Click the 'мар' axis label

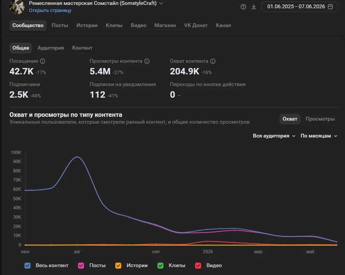pyautogui.click(x=258, y=252)
